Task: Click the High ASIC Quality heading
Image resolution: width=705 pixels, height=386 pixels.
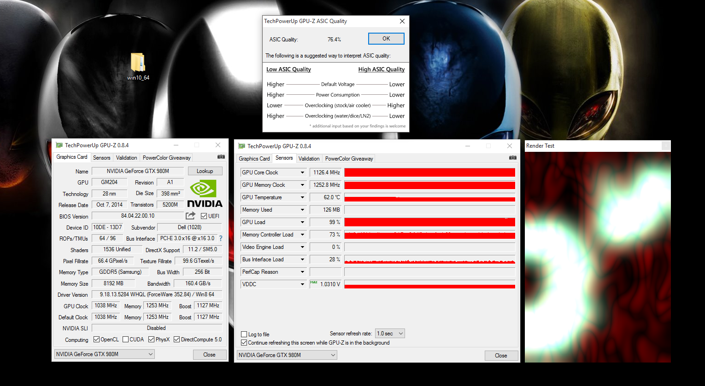Action: 382,69
